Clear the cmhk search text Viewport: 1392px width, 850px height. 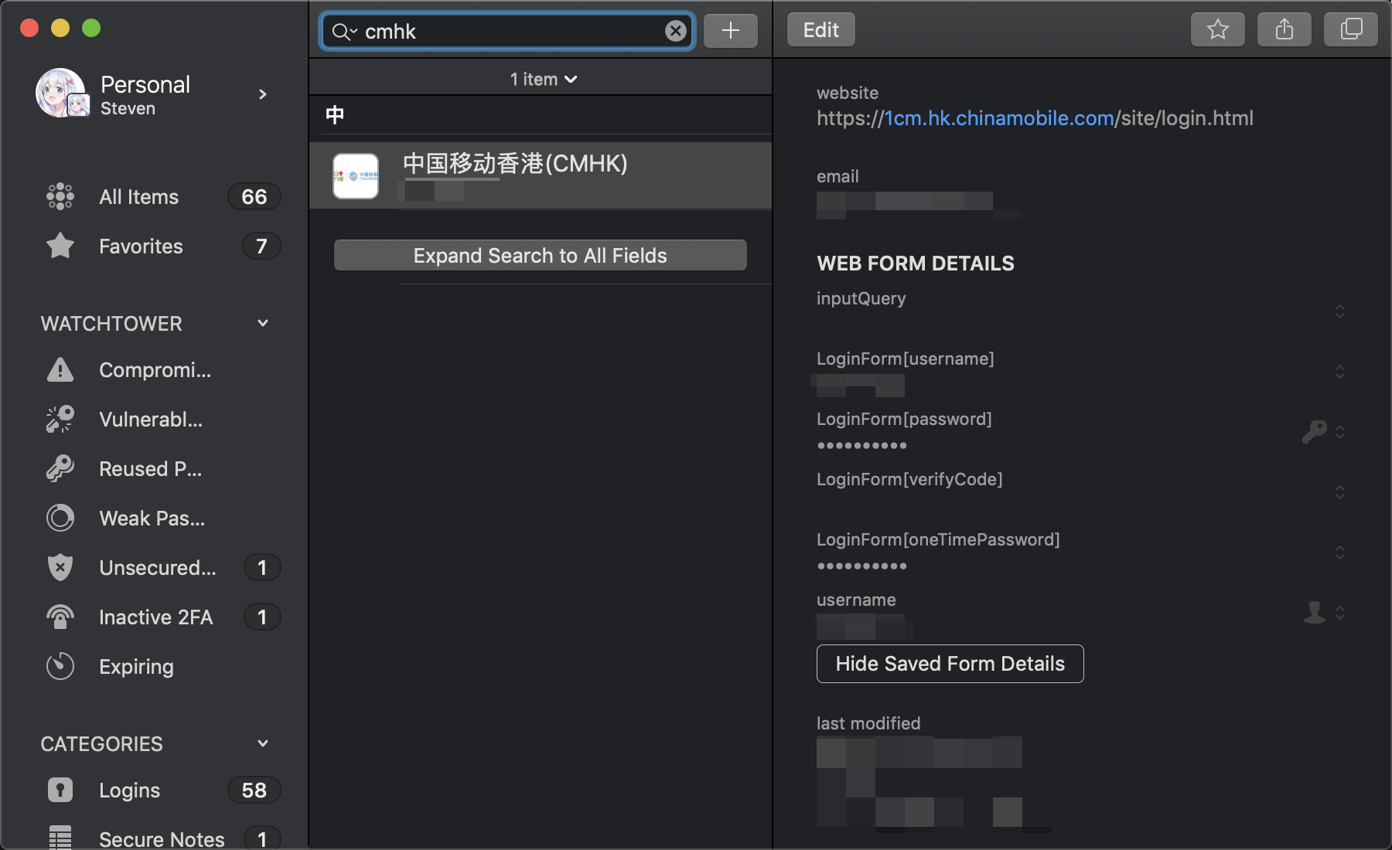point(675,31)
